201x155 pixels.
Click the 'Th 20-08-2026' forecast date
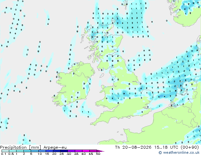tap(133, 147)
